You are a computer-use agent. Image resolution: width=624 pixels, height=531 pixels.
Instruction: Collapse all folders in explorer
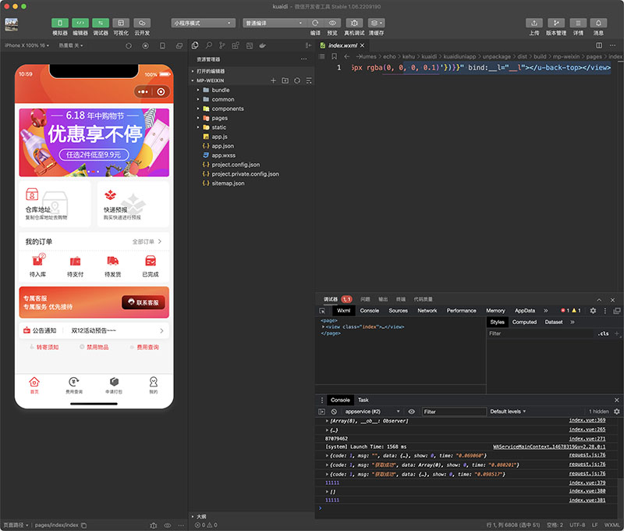click(309, 80)
